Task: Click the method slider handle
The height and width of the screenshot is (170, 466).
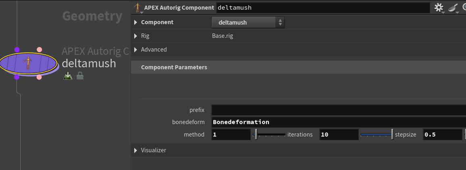Action: 256,134
